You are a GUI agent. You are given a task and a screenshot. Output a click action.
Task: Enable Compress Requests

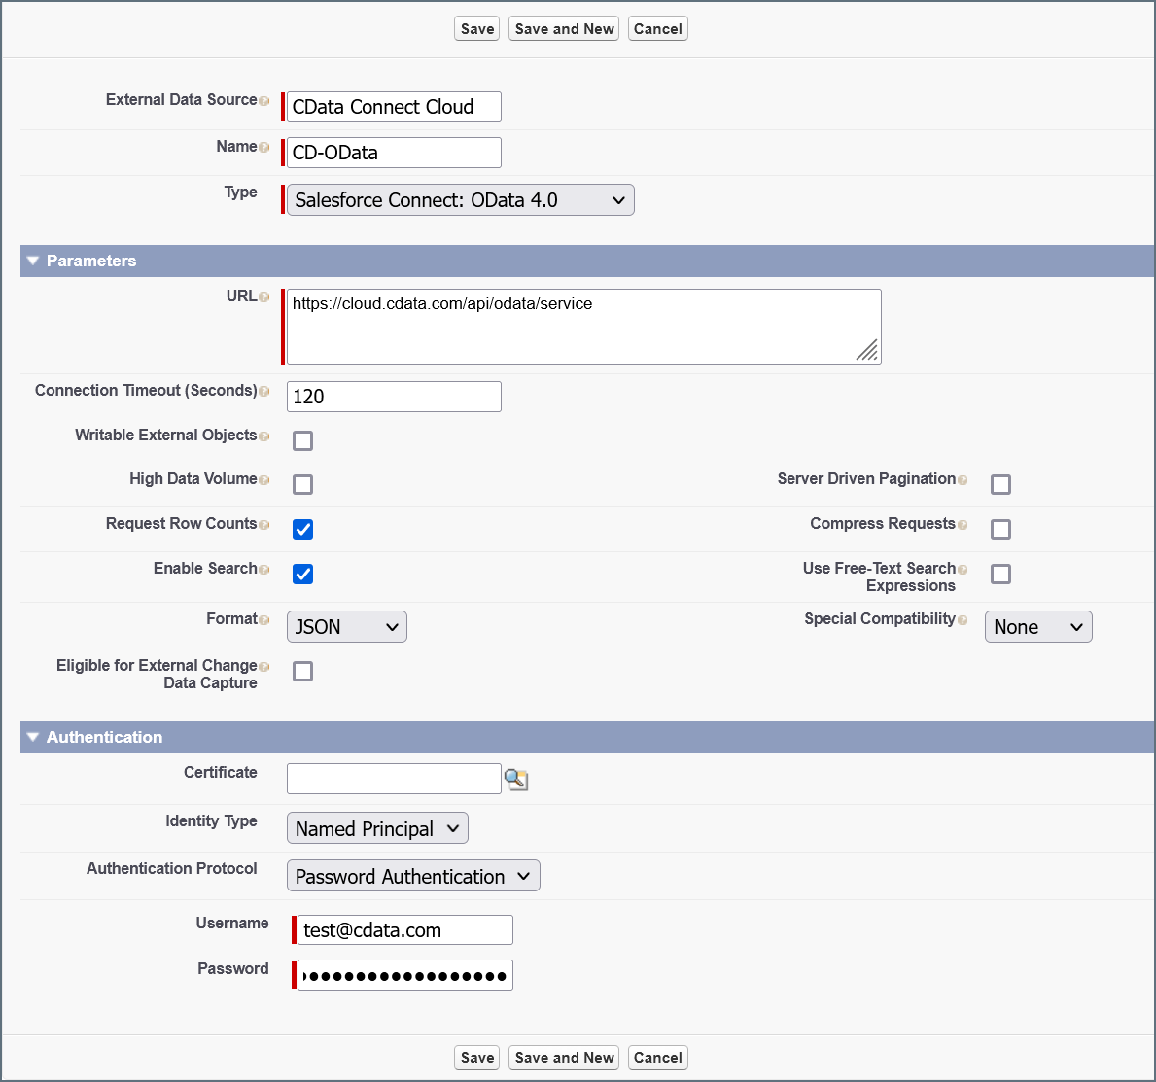[x=1000, y=529]
